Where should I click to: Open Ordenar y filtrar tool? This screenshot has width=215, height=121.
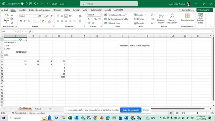pyautogui.click(x=161, y=18)
